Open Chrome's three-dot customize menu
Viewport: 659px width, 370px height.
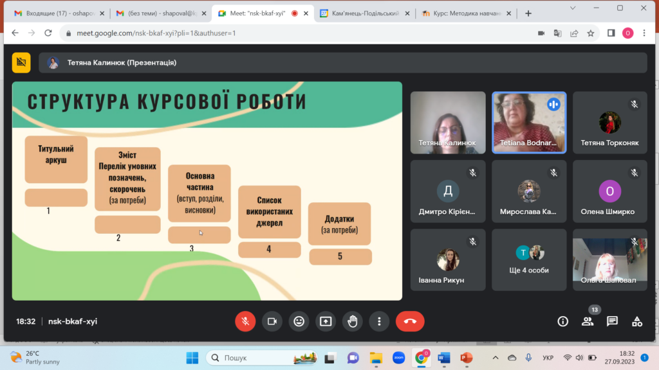(x=645, y=33)
